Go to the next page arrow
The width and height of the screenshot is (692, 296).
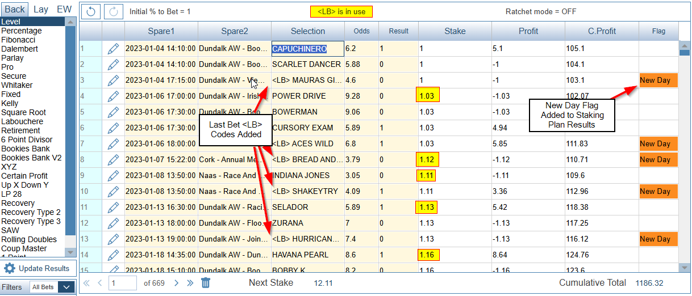click(x=176, y=282)
